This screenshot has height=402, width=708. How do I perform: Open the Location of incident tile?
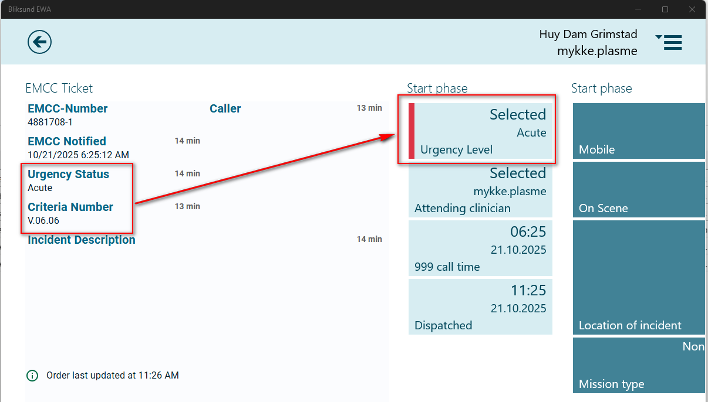point(639,277)
